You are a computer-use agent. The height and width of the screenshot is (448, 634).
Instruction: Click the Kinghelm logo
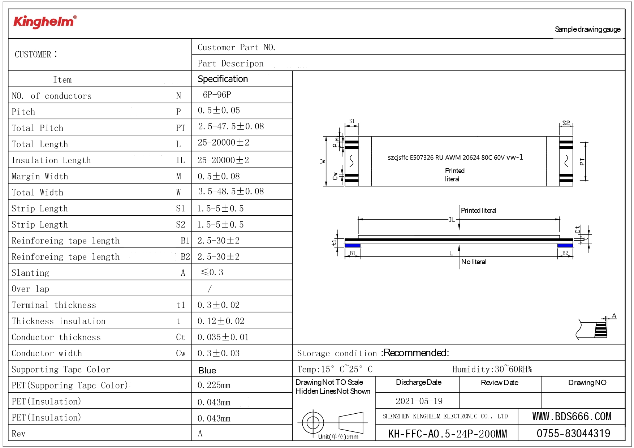click(45, 22)
